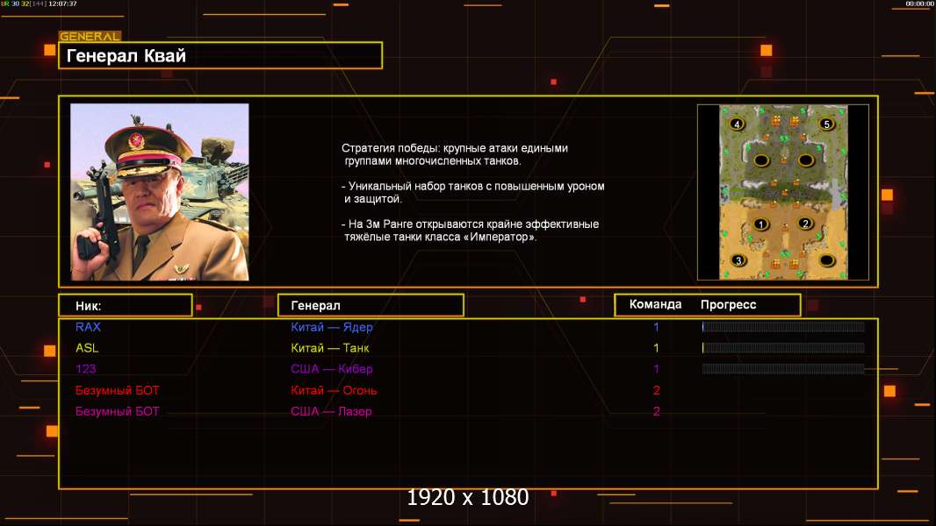Click the 'Ник:' column header
The image size is (936, 526).
(125, 305)
